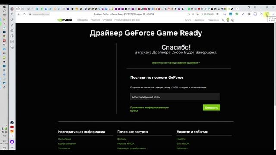Open the favorites star in browser sidebar
276x155 pixels.
(12, 25)
